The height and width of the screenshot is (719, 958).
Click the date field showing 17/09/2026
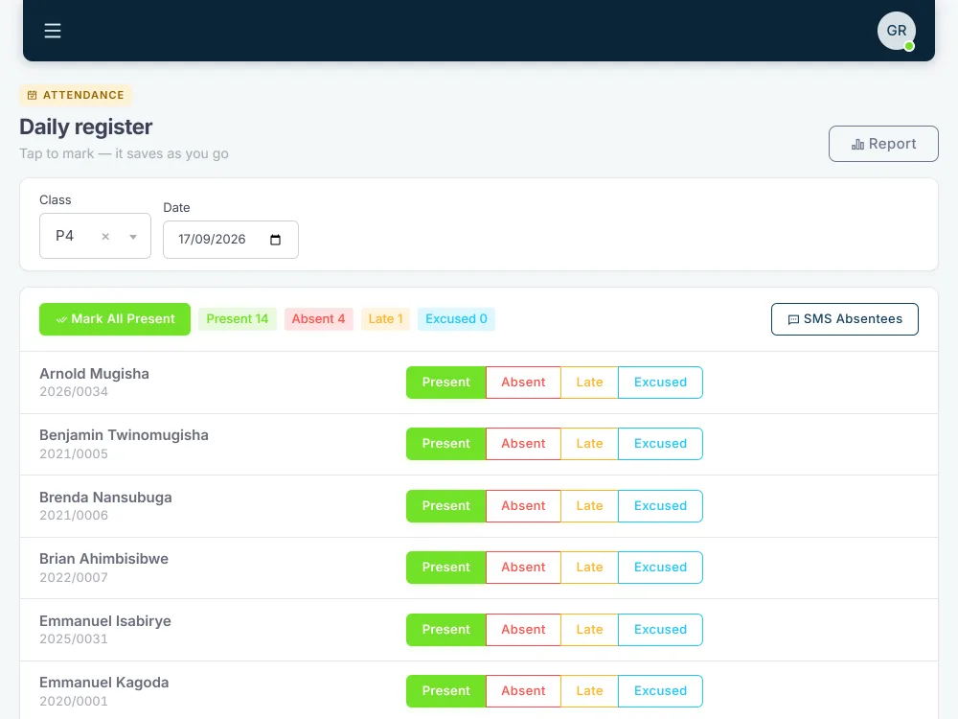coord(230,240)
